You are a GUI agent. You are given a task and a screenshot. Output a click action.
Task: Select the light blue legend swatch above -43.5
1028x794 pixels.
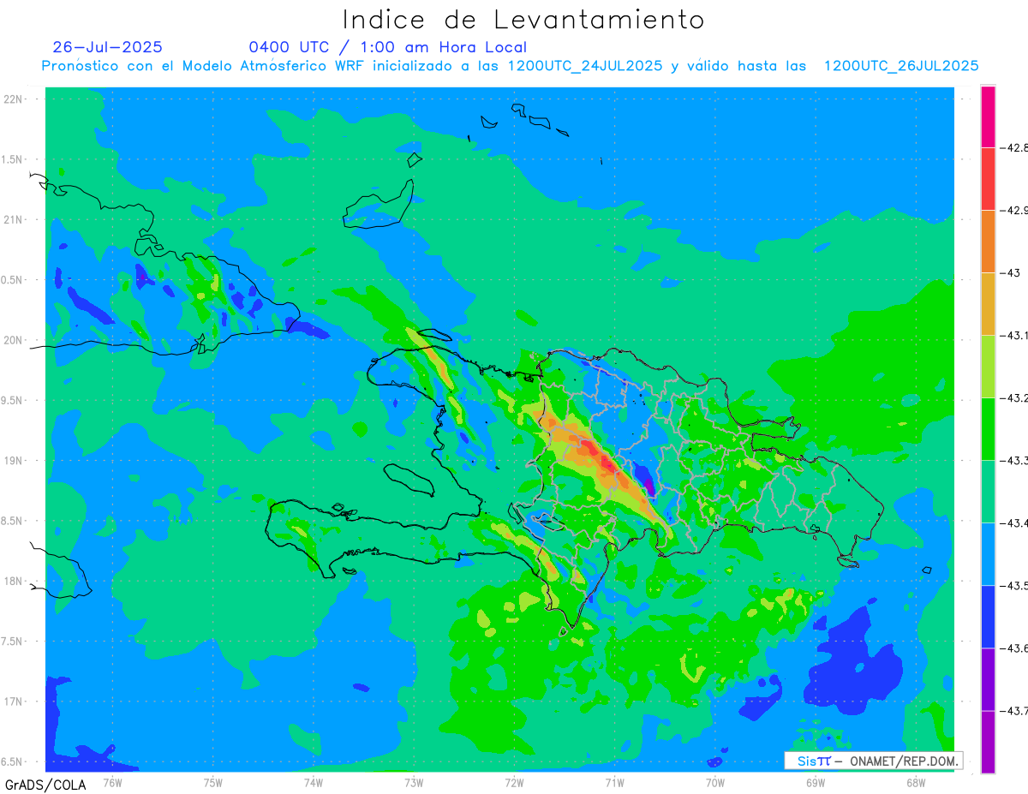988,554
